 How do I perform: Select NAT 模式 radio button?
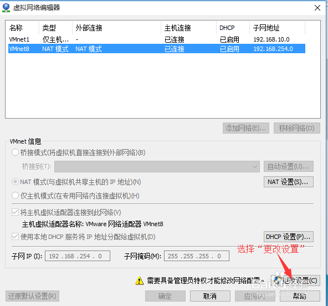coord(15,182)
